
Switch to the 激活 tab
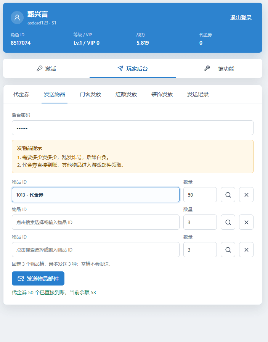coord(46,68)
